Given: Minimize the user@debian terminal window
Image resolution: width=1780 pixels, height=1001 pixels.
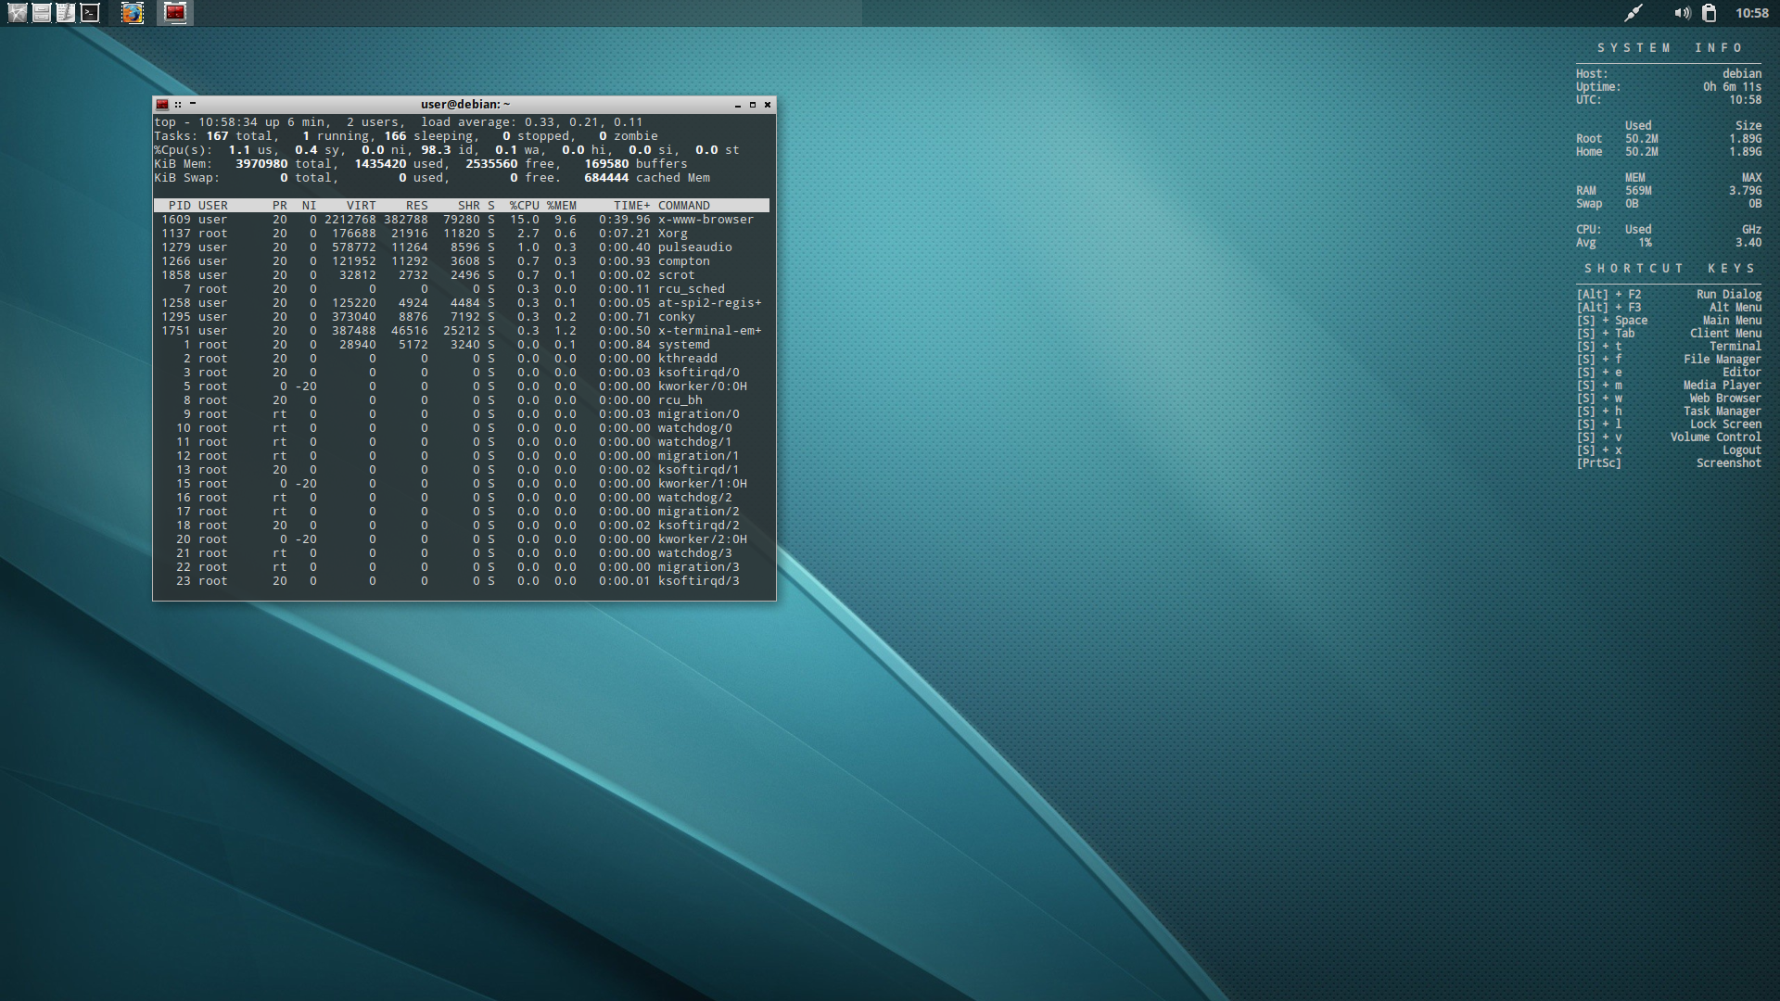Looking at the screenshot, I should pyautogui.click(x=738, y=105).
